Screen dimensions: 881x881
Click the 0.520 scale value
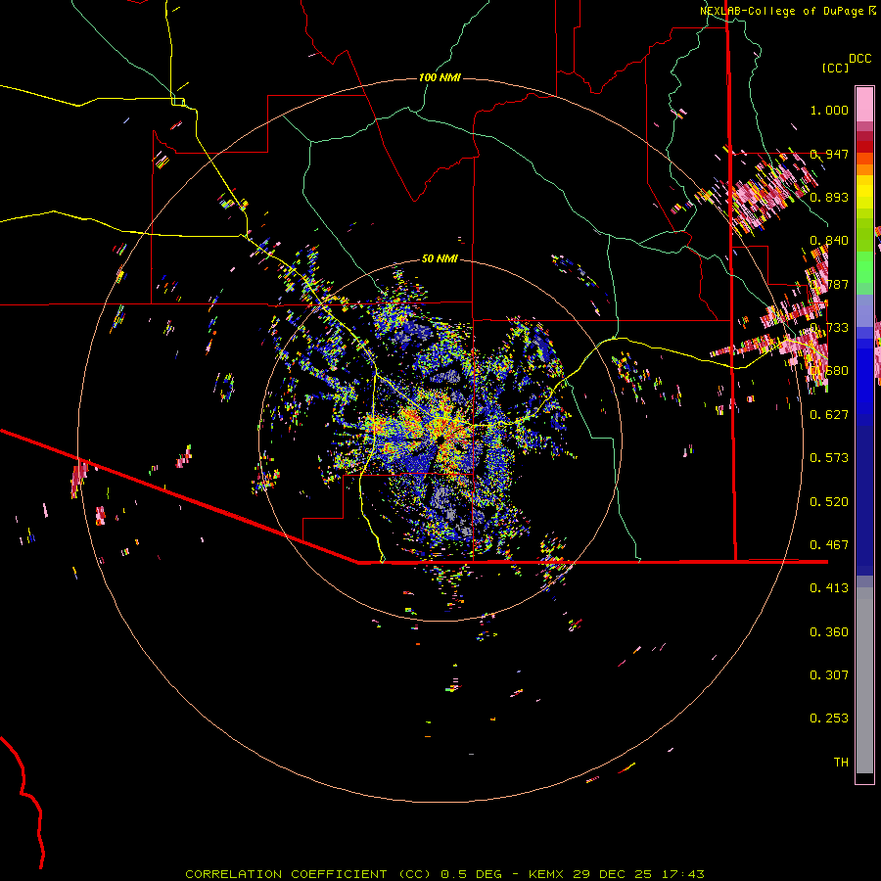(829, 502)
